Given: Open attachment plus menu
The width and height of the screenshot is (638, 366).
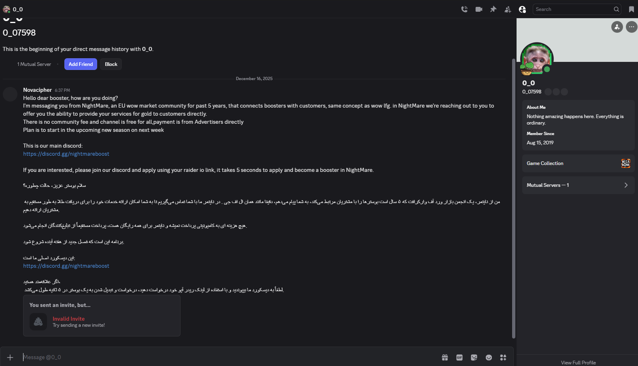Looking at the screenshot, I should [x=10, y=358].
